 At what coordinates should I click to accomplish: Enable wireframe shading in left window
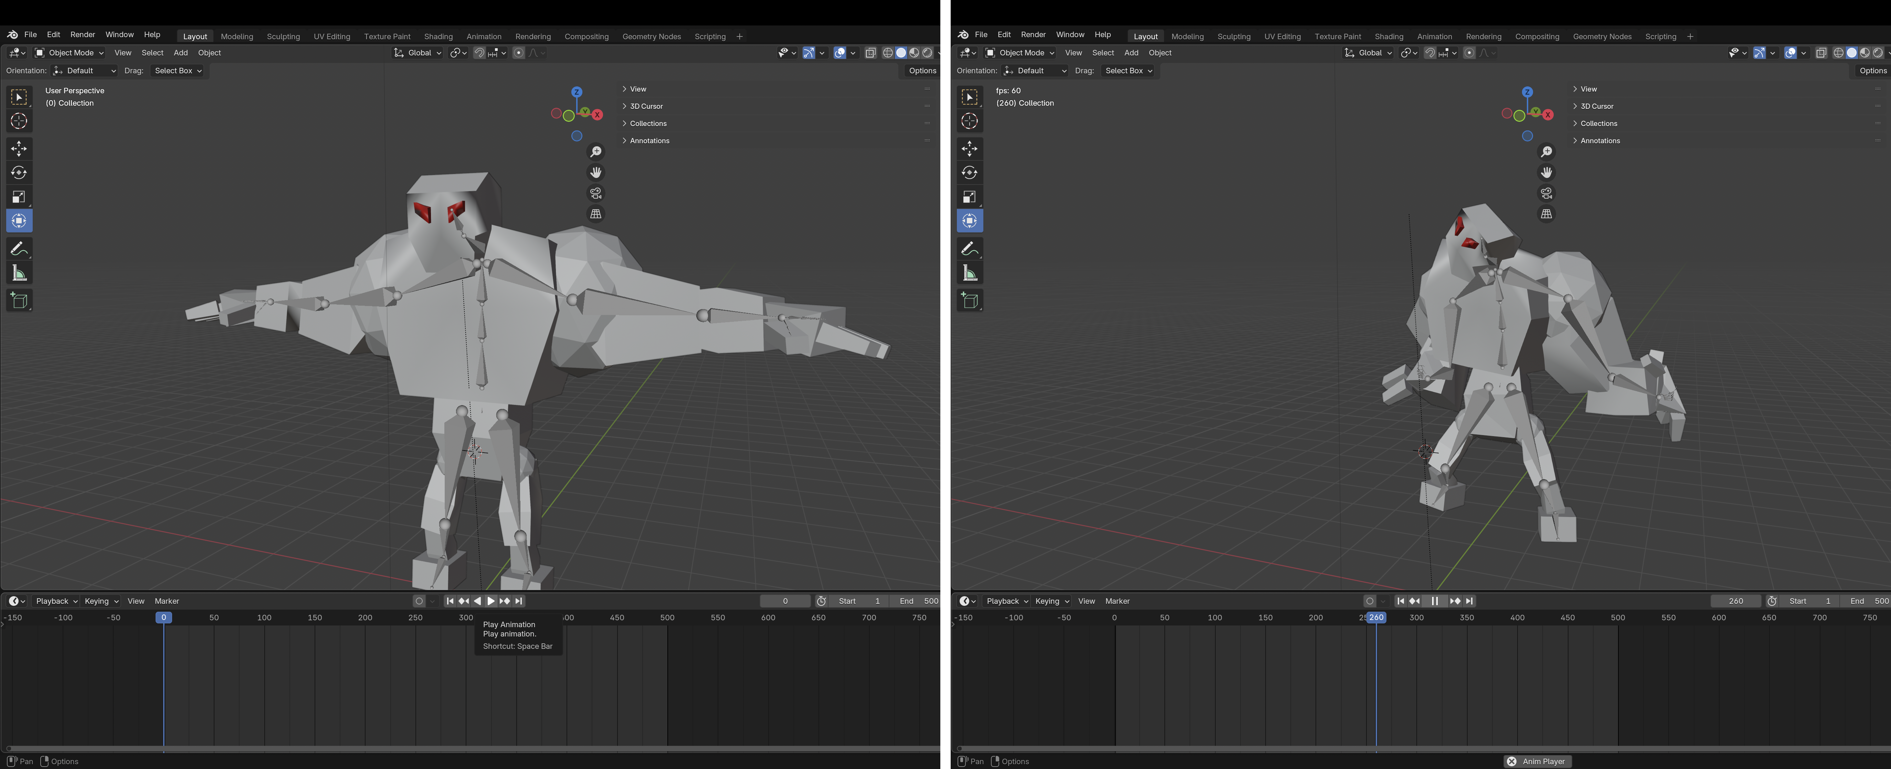point(888,53)
